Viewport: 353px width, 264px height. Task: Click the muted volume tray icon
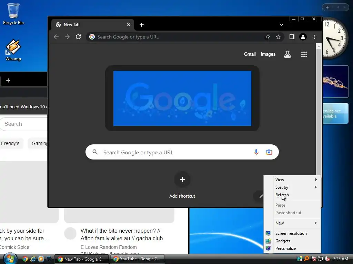point(327,259)
